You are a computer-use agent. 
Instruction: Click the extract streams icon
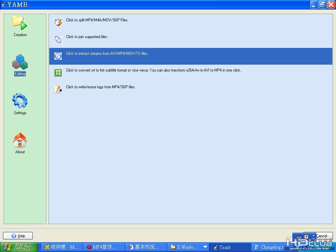pyautogui.click(x=58, y=56)
